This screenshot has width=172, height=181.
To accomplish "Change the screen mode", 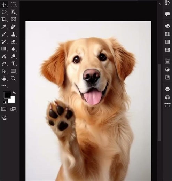I will coord(13,109).
